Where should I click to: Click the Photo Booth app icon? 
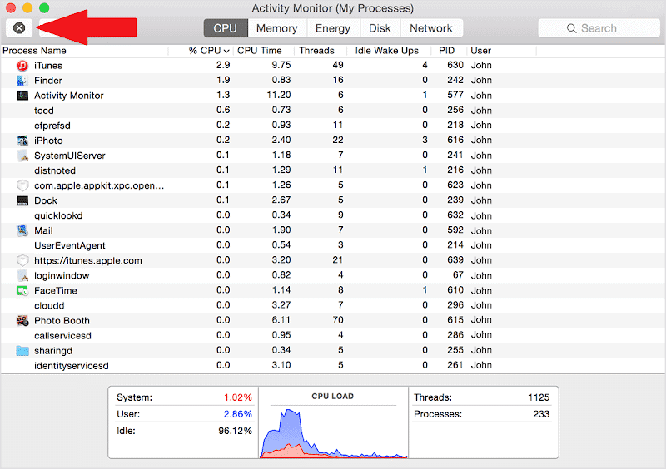(22, 320)
